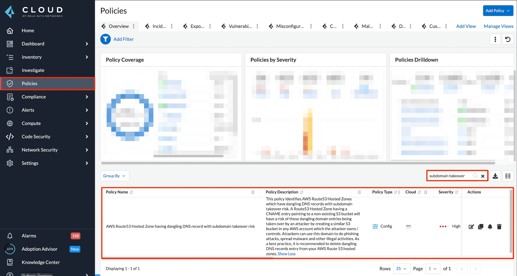
Task: Download the policy list
Action: (495, 176)
